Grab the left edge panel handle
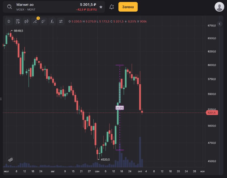The height and width of the screenshot is (178, 227). (x=1, y=99)
